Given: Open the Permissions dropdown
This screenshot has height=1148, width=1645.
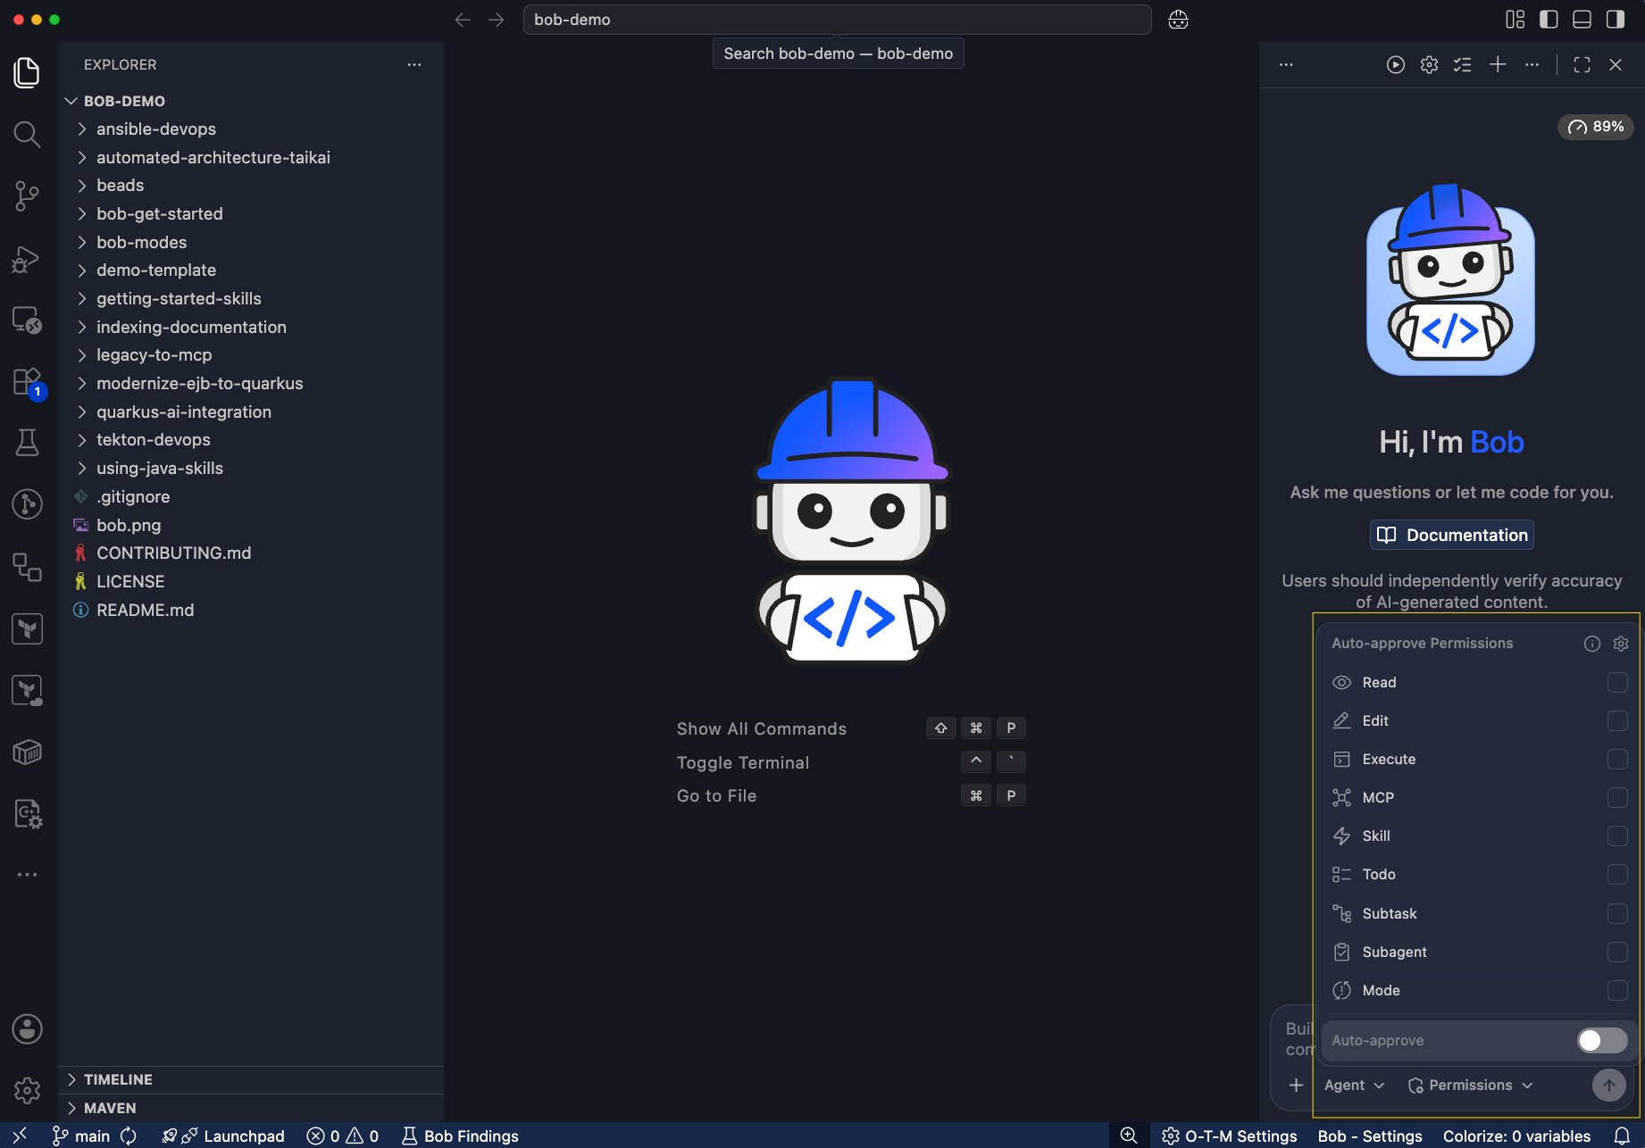Looking at the screenshot, I should point(1470,1086).
